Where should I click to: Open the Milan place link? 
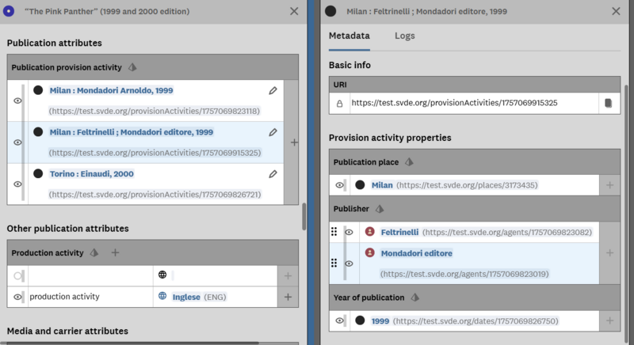click(382, 185)
